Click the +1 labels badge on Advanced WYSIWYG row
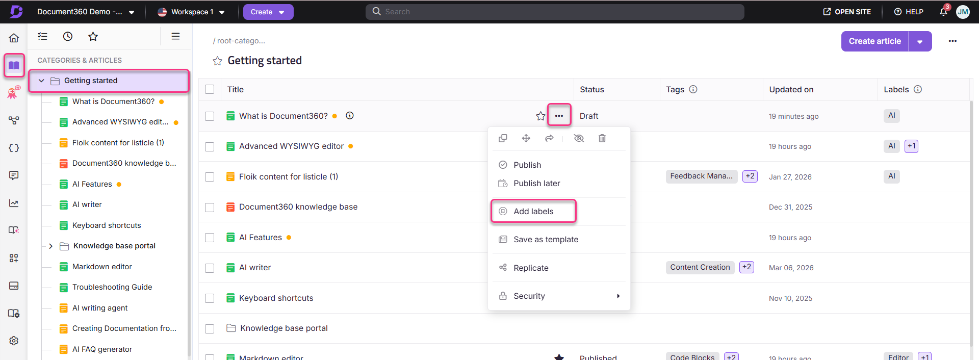The image size is (979, 360). (911, 146)
